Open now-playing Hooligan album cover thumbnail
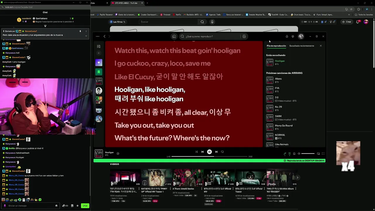This screenshot has width=375, height=211. pos(99,154)
